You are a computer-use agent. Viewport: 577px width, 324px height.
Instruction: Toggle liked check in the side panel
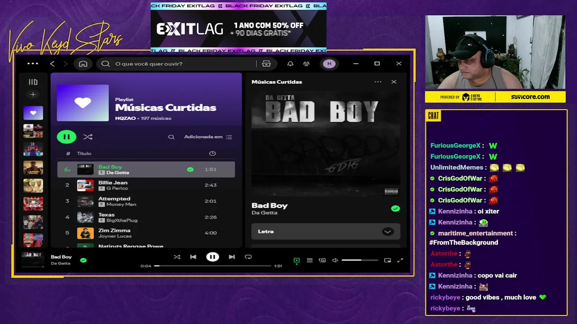pyautogui.click(x=395, y=208)
